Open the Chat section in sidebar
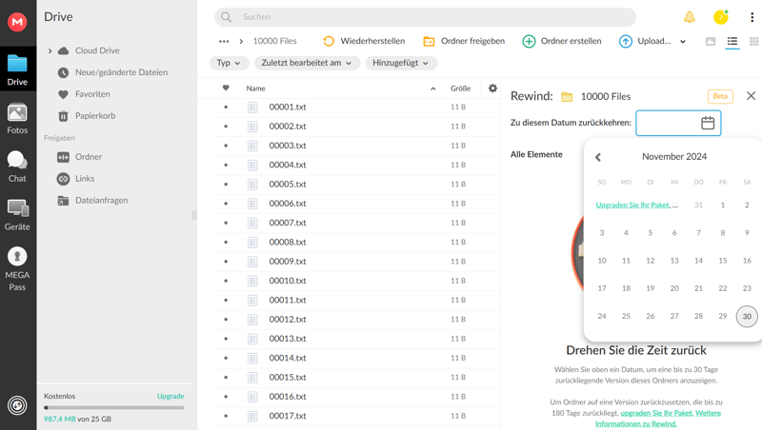Screen dimensions: 762x430 coord(17,166)
